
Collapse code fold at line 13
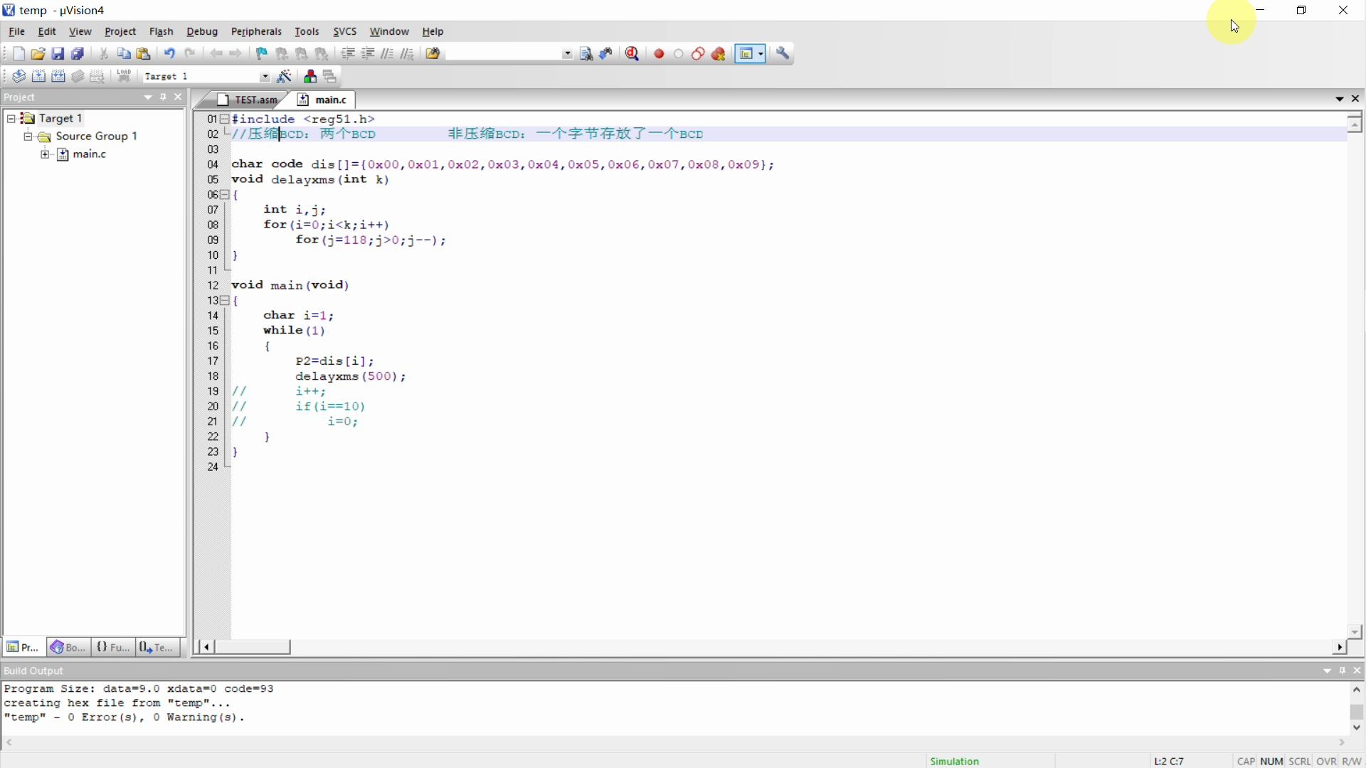tap(225, 300)
